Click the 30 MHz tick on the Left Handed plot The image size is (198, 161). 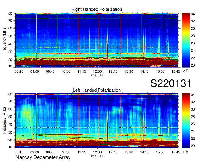10,132
